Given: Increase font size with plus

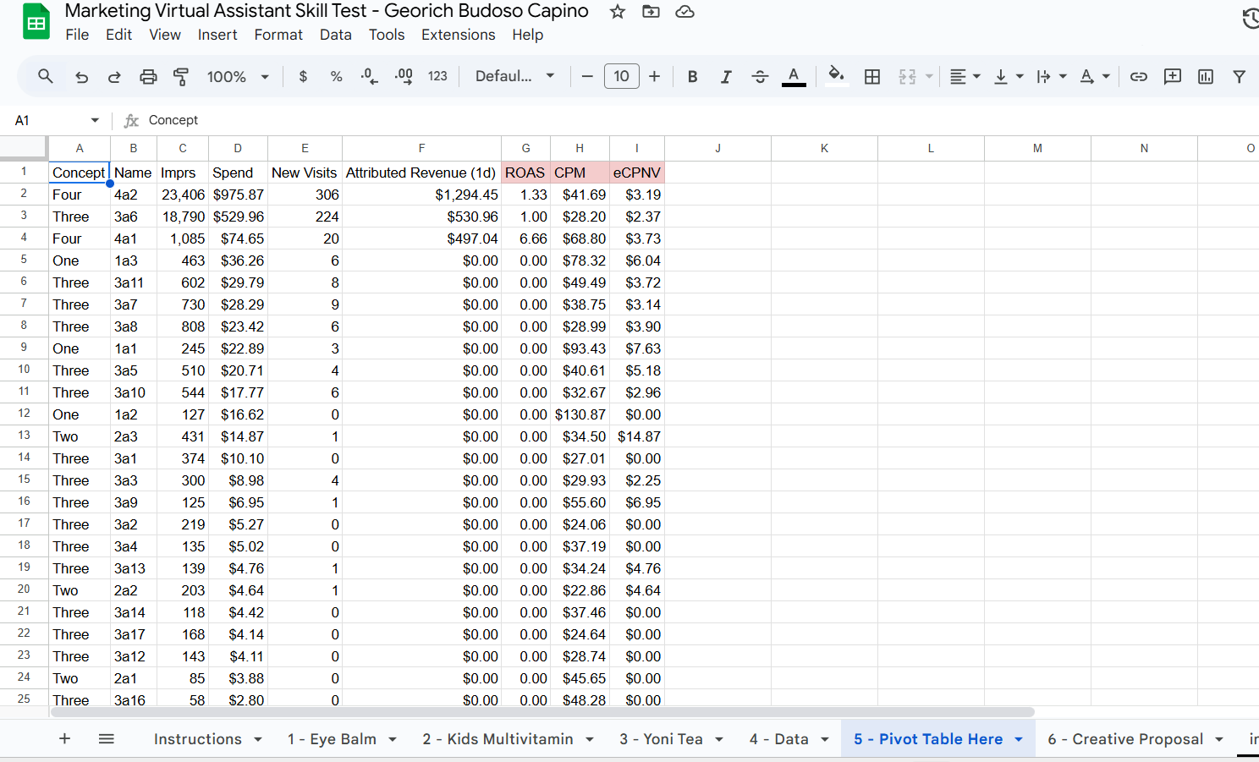Looking at the screenshot, I should pyautogui.click(x=654, y=77).
